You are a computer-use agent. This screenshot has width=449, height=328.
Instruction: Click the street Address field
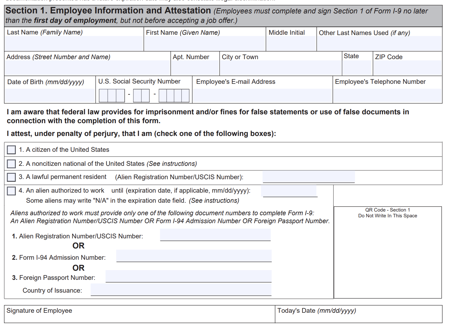click(87, 68)
